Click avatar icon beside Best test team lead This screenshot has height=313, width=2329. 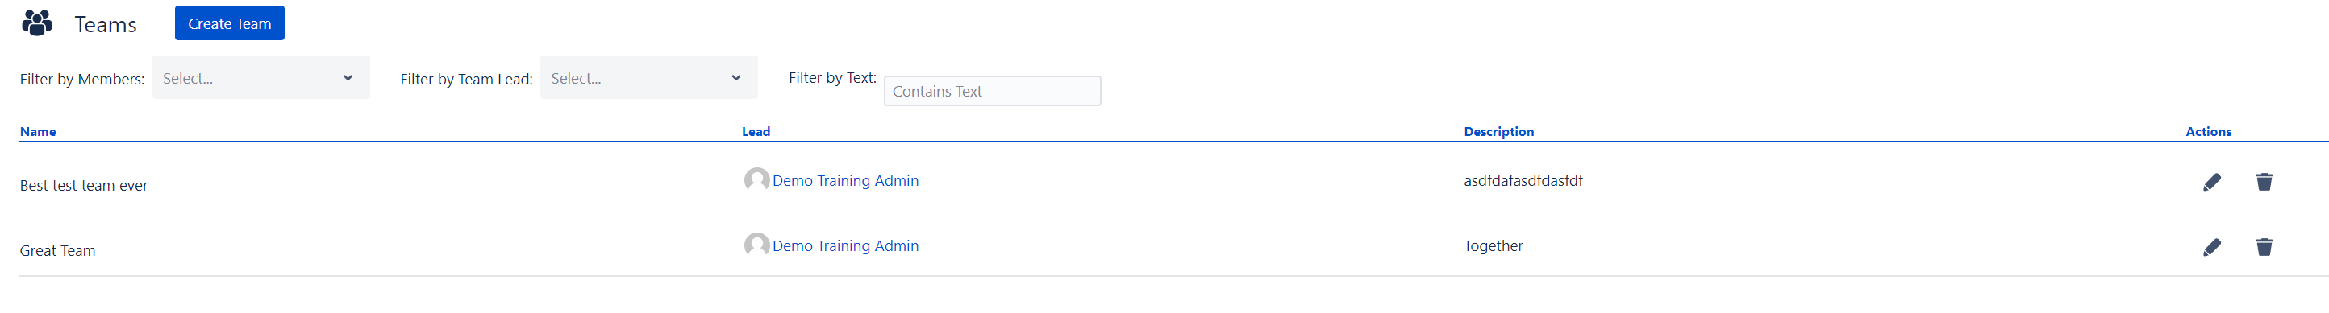pyautogui.click(x=756, y=180)
